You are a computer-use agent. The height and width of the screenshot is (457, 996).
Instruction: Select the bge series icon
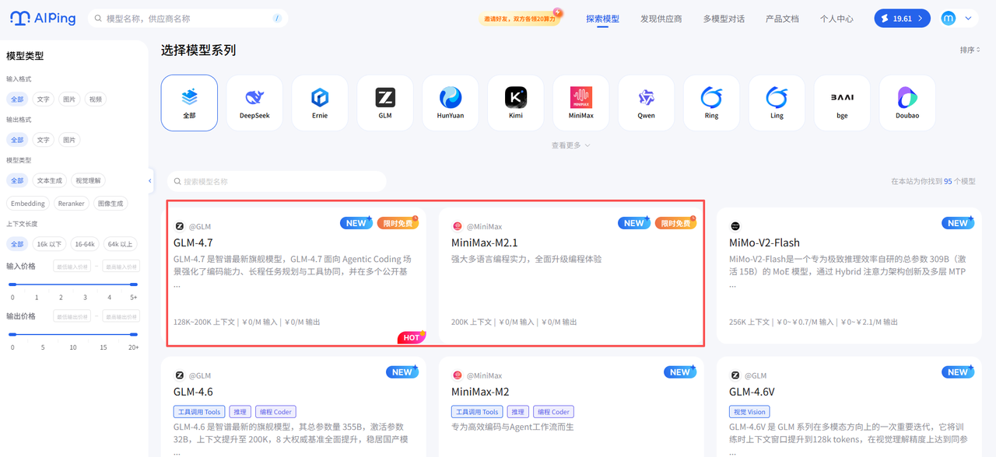pos(843,103)
